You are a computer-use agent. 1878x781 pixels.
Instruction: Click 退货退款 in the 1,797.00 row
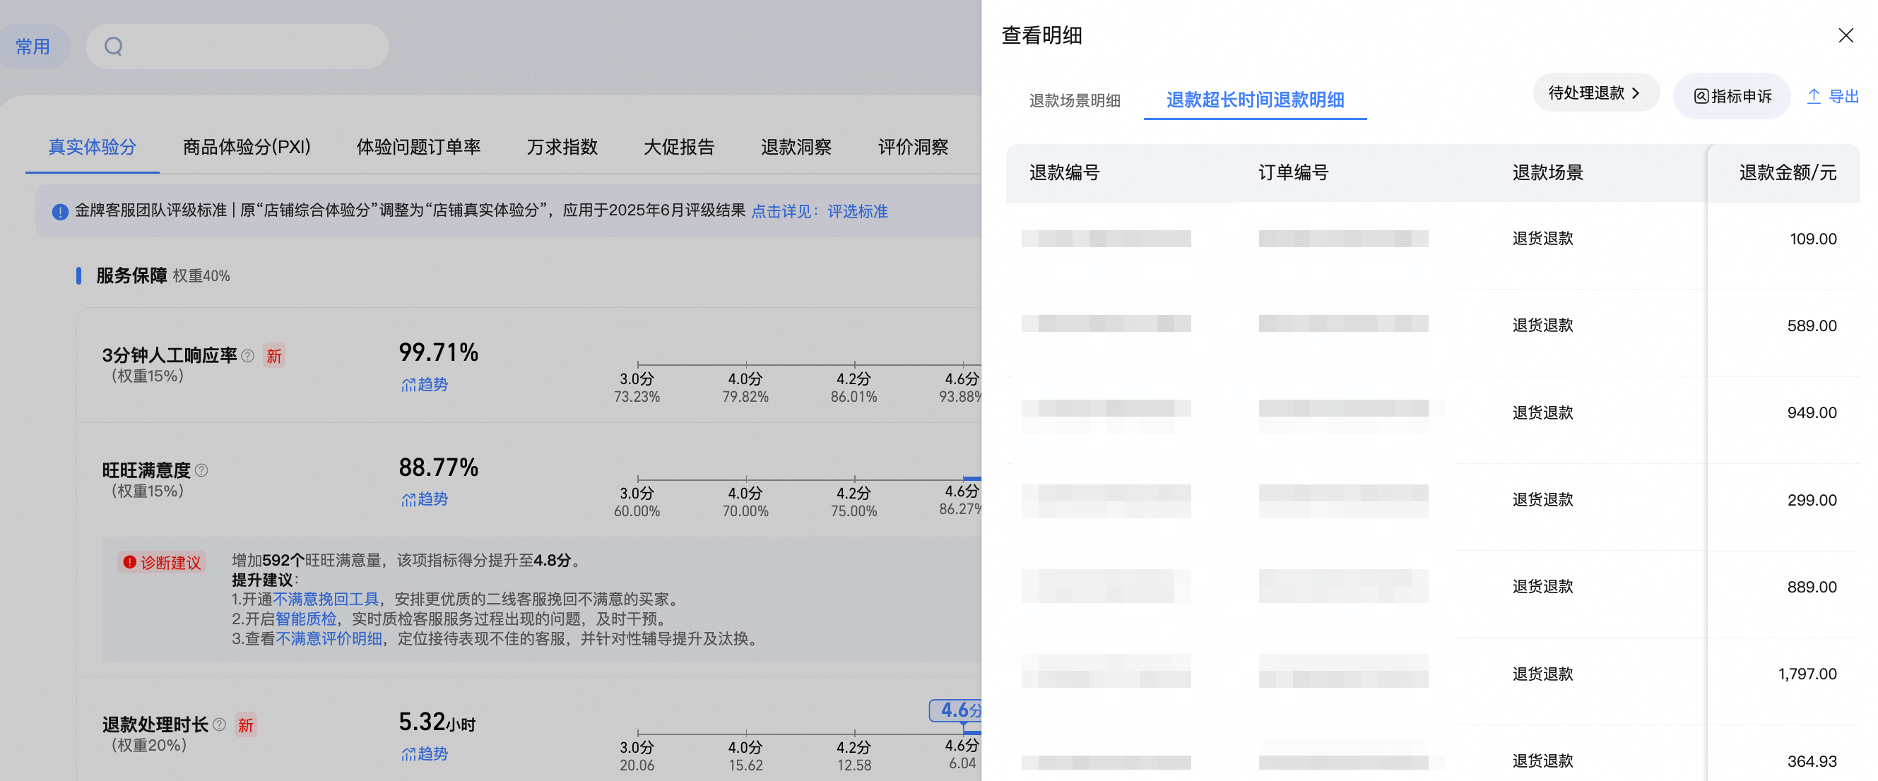[x=1542, y=674]
